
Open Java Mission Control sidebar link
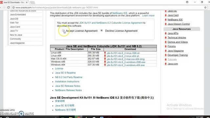pyautogui.click(x=178, y=24)
